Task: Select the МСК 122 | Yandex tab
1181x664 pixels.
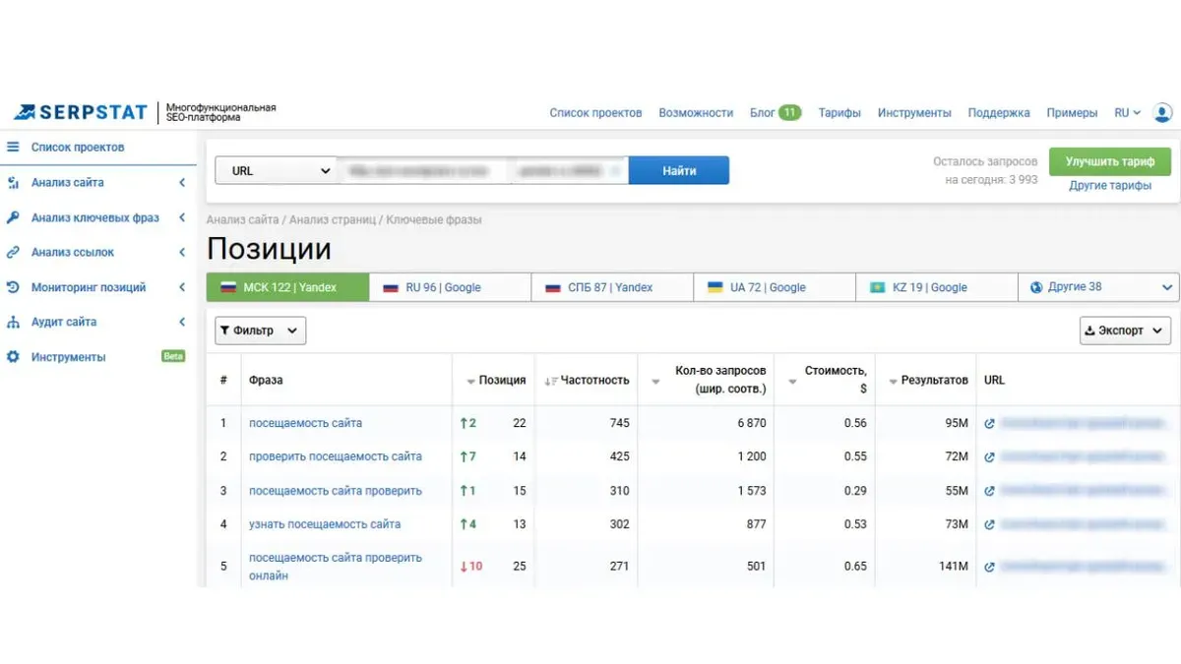Action: tap(287, 287)
